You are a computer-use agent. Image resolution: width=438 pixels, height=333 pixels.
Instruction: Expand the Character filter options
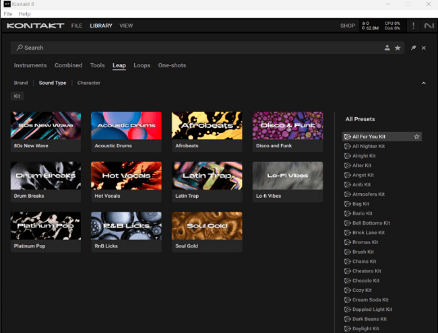pyautogui.click(x=88, y=83)
